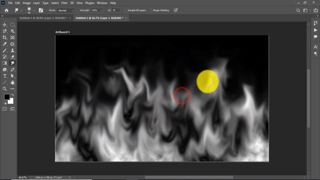Select the Crop tool
Viewport: 320px width, 180px height.
pos(4,37)
